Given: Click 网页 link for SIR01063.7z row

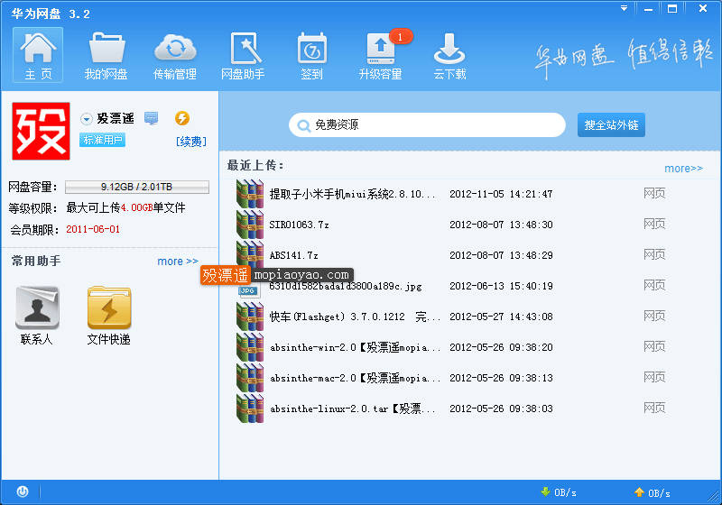Looking at the screenshot, I should 654,224.
